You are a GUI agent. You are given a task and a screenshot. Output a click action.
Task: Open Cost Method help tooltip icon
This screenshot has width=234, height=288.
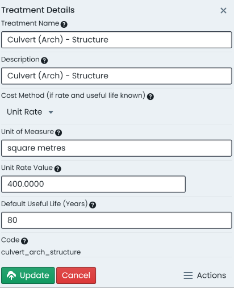pos(151,97)
